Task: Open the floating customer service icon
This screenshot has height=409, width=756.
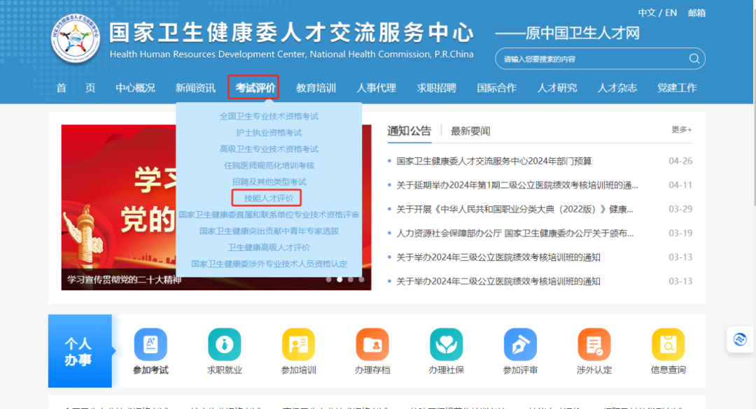Action: 740,340
